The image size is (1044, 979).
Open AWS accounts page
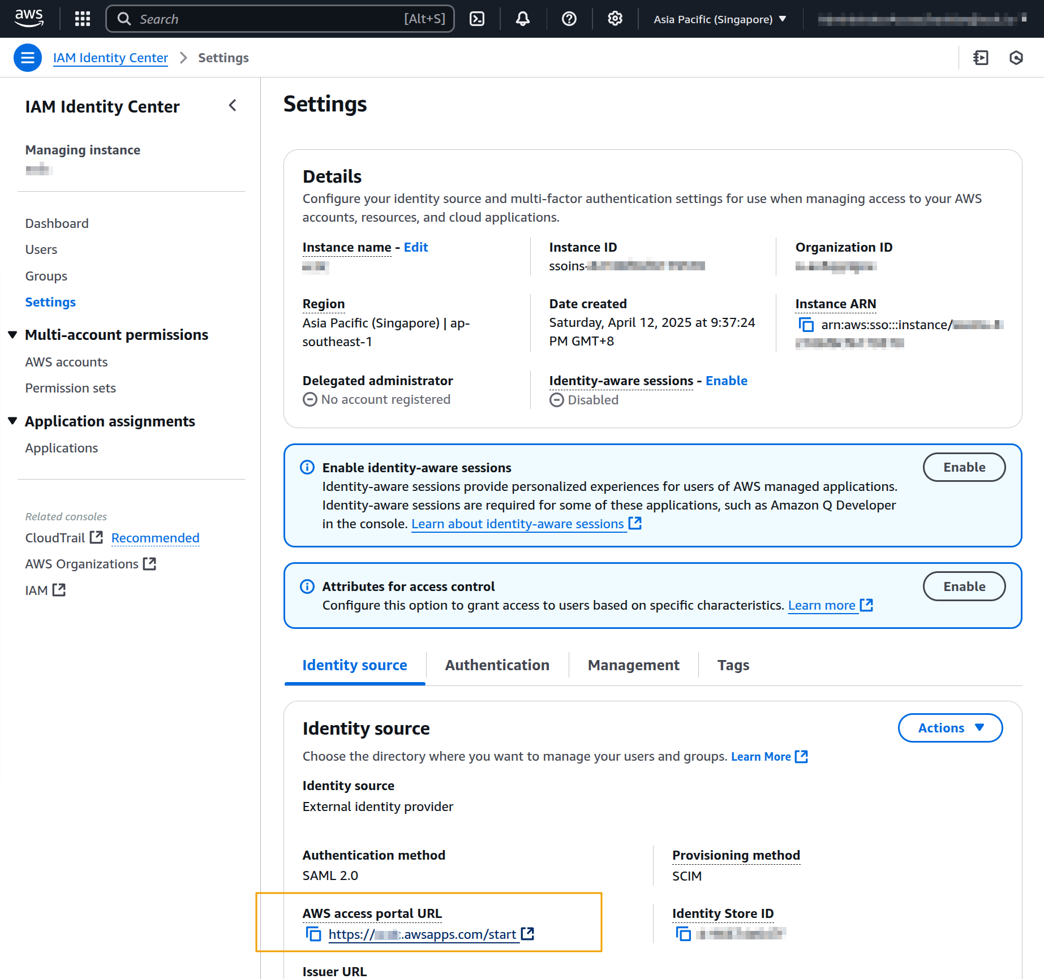[66, 362]
